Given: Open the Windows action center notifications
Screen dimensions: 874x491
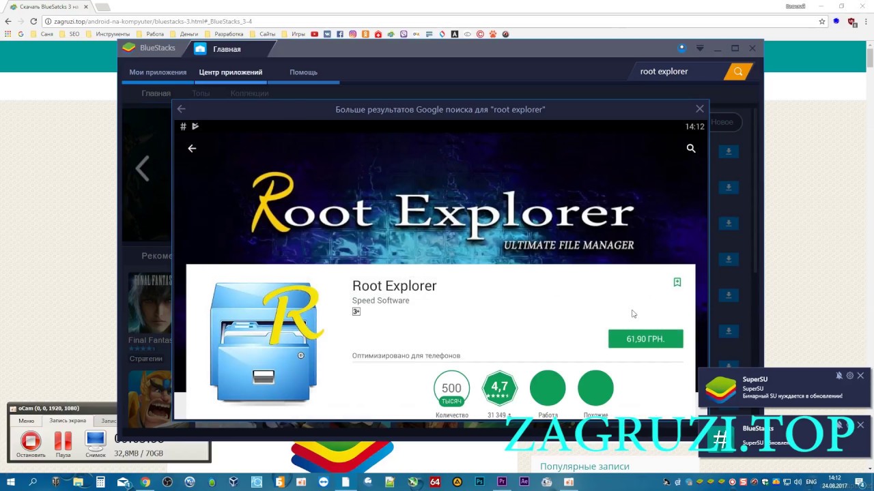Looking at the screenshot, I should [x=860, y=482].
